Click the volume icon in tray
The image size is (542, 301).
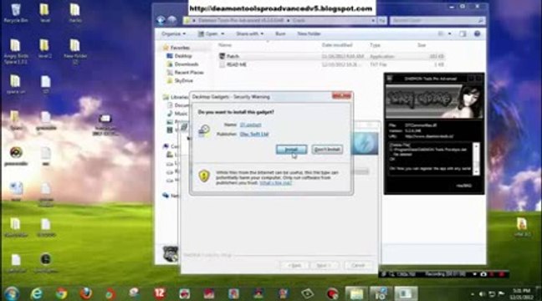(482, 294)
